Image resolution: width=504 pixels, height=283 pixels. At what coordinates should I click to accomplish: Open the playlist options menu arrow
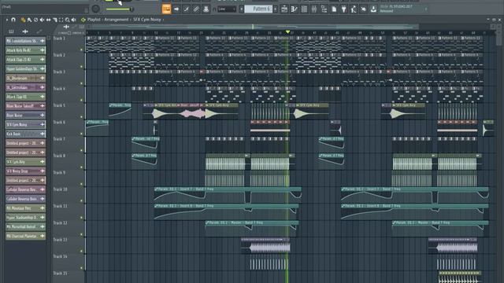pyautogui.click(x=7, y=20)
